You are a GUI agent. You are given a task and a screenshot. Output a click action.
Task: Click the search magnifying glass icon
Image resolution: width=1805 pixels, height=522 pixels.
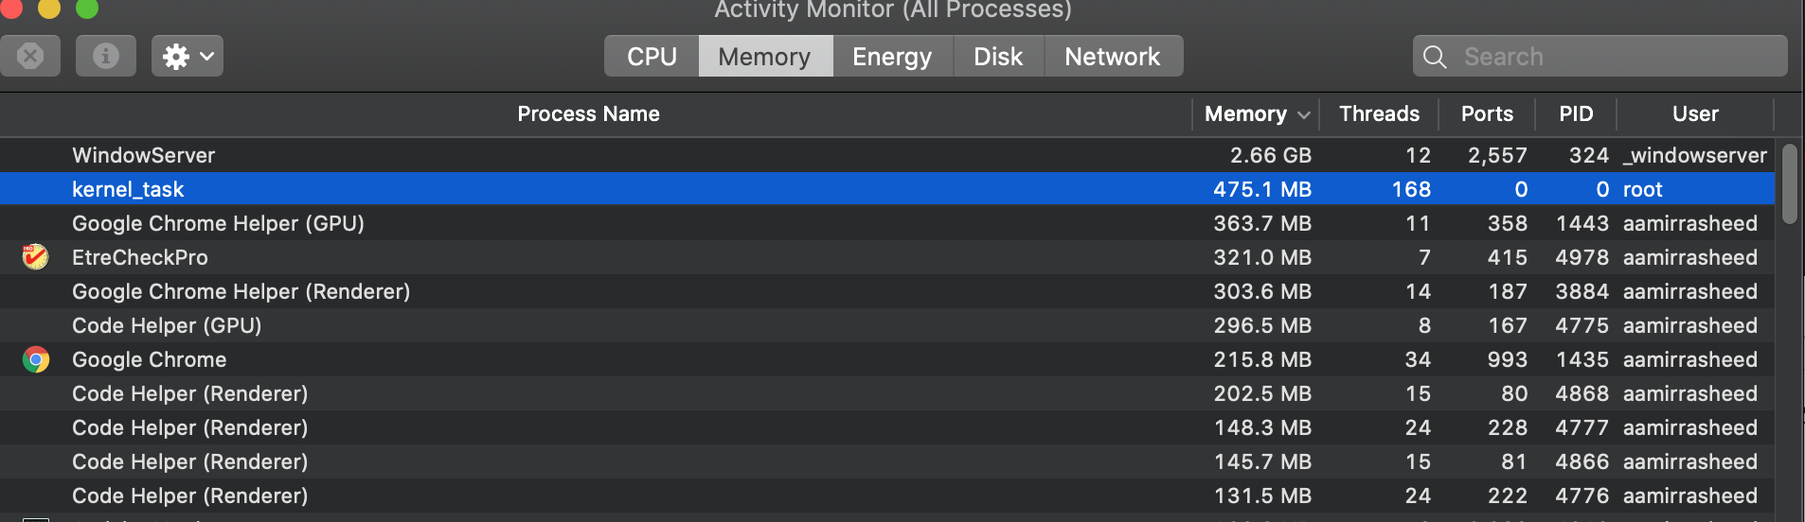(1435, 57)
